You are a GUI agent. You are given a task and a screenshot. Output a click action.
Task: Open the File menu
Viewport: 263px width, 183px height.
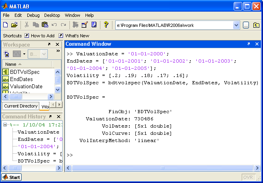6,15
